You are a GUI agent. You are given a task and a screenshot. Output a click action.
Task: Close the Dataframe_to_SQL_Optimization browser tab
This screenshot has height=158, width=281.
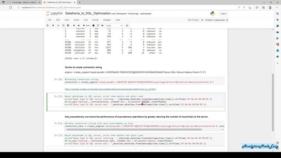[75, 2]
